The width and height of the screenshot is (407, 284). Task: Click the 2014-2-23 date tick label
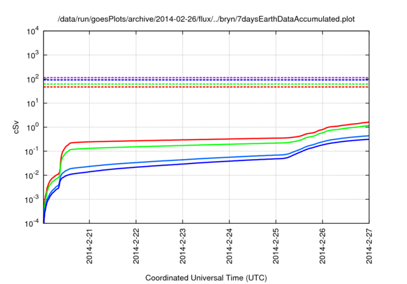(183, 246)
